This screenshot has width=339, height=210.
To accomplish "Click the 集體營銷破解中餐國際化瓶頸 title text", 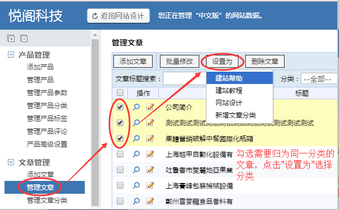I will tap(209, 139).
